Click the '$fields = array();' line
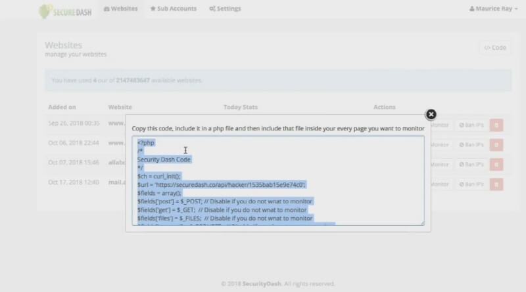 (159, 193)
